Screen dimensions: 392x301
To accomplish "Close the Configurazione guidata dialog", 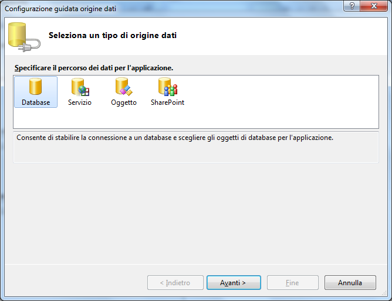I will (374, 6).
